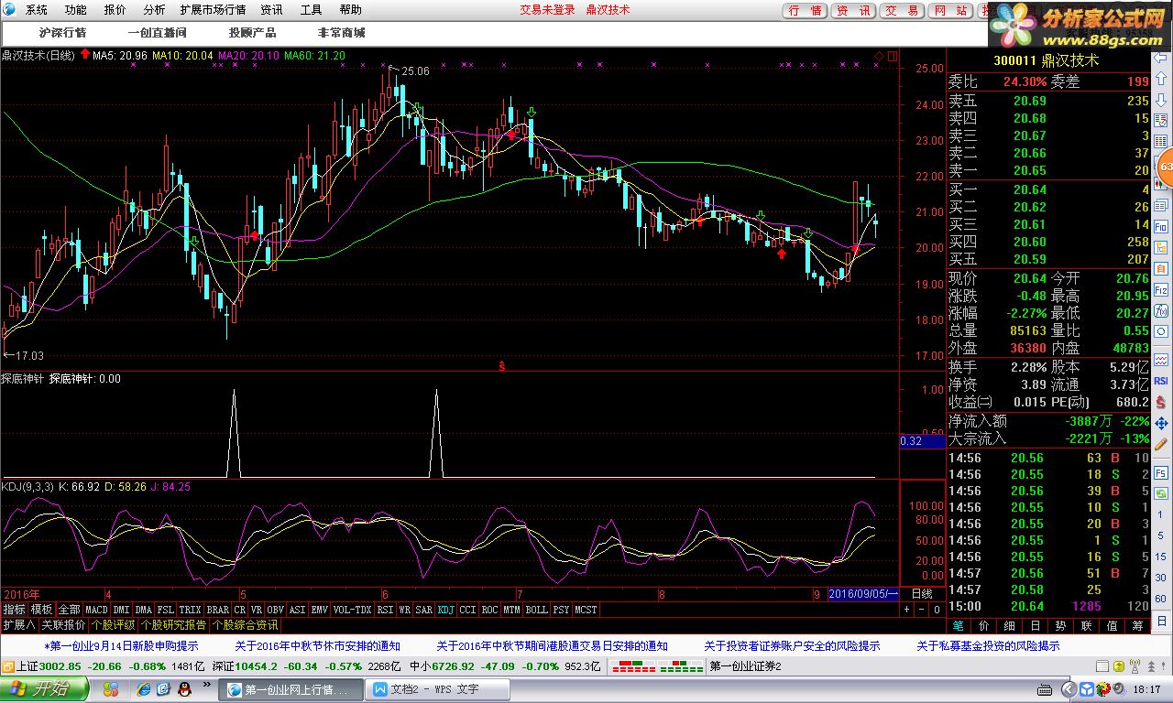The width and height of the screenshot is (1173, 703).
Task: Open the 分析 menu
Action: [155, 10]
